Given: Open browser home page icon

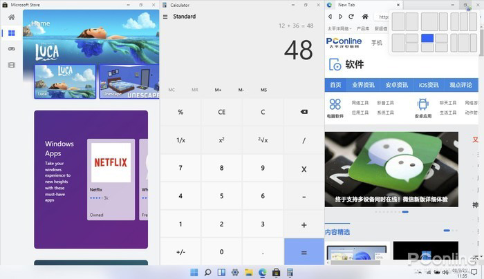Looking at the screenshot, I should [x=365, y=17].
